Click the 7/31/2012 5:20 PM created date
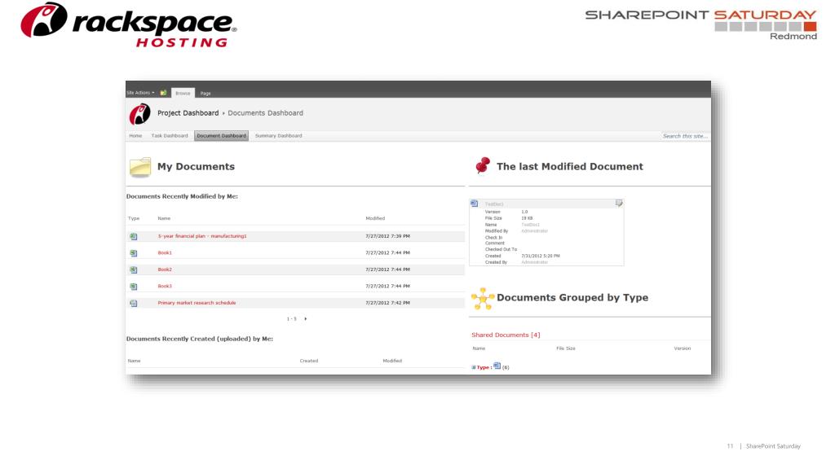Viewport: 835px width, 469px height. pos(540,256)
